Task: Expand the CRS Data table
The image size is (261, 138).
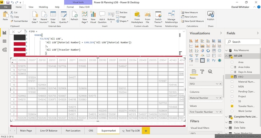Action: coord(226,122)
